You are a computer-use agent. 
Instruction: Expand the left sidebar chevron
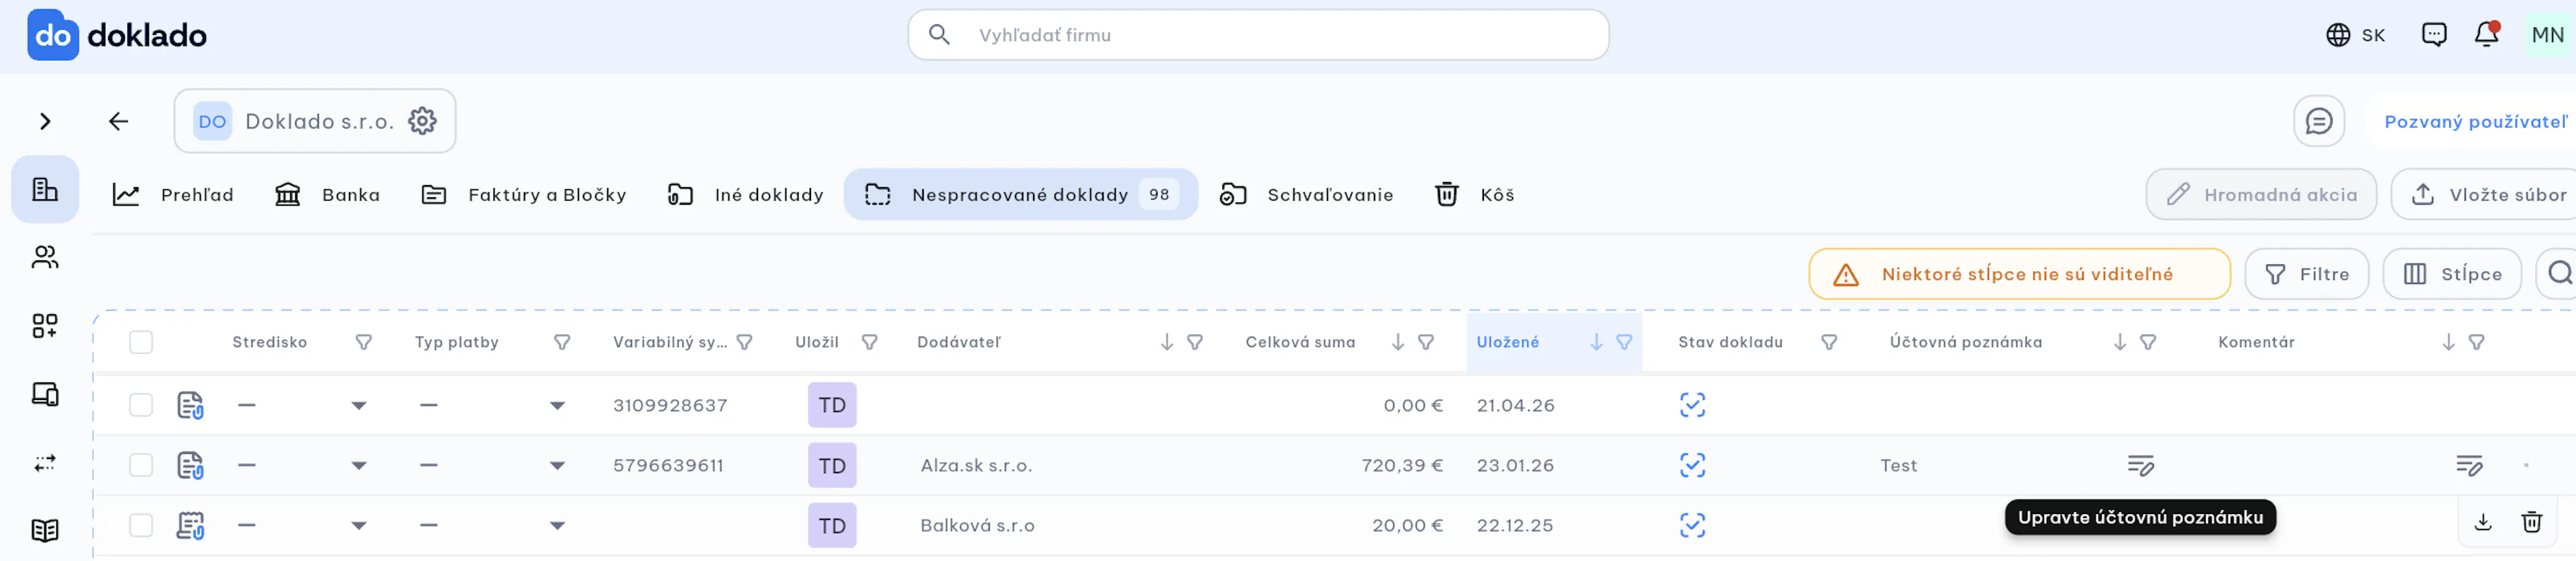pos(45,121)
